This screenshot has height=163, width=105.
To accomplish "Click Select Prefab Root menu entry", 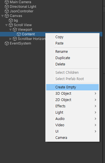I will (72, 79).
